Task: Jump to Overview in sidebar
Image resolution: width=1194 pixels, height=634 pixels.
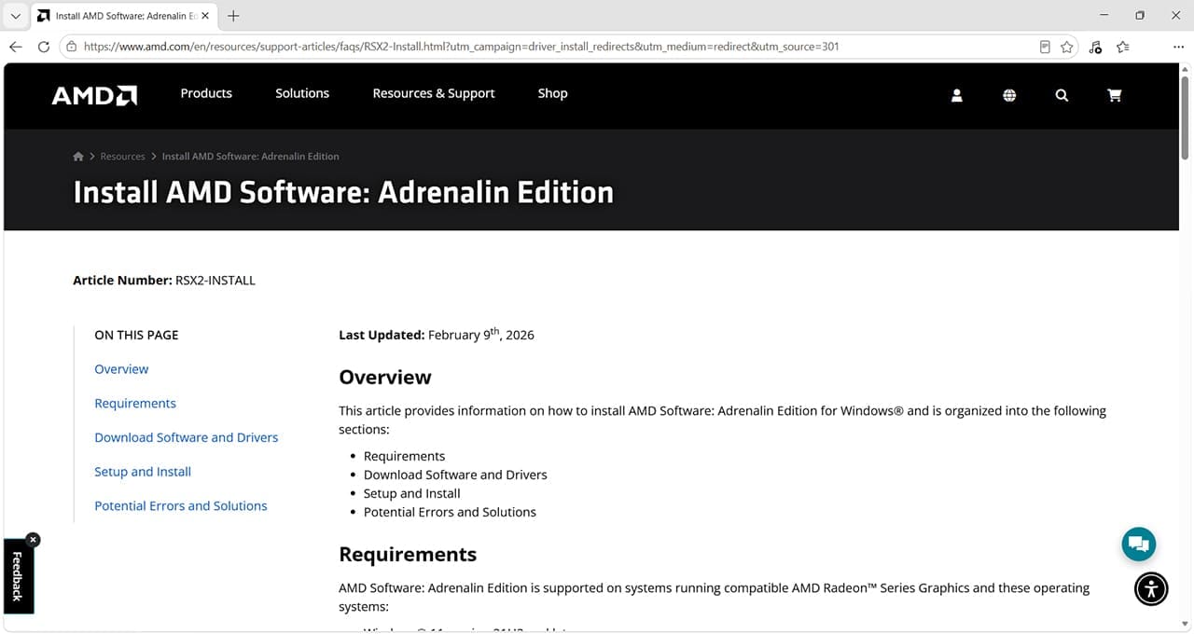Action: [x=121, y=369]
